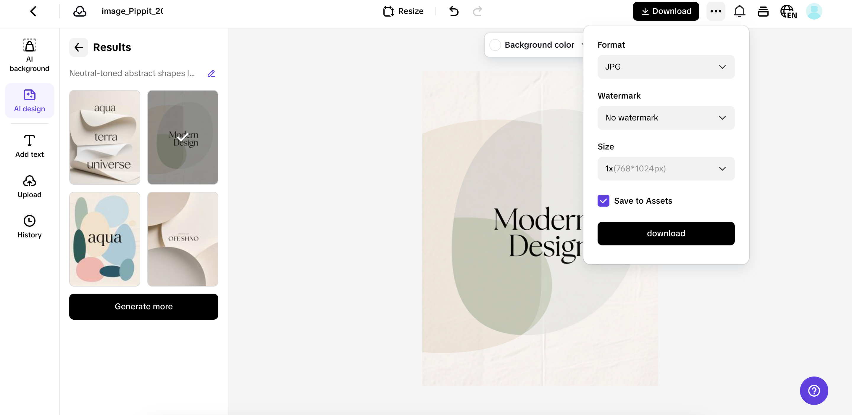
Task: Click the Background color swatch circle
Action: (x=495, y=45)
